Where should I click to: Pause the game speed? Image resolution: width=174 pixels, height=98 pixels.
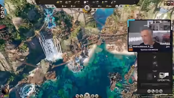point(121,6)
